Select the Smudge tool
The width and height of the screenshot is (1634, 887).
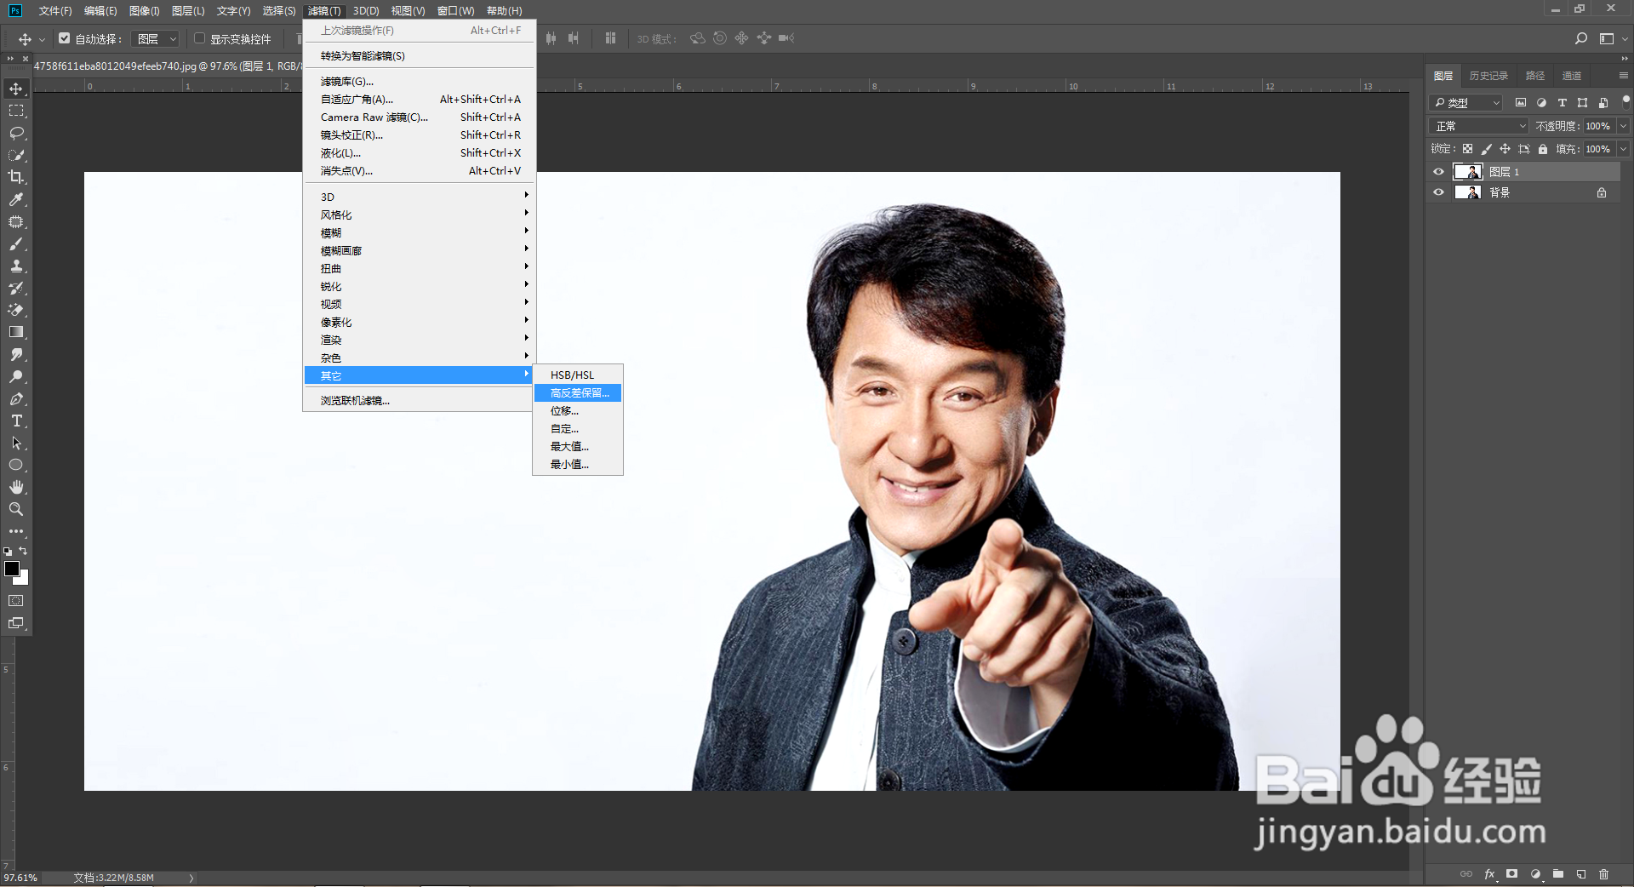[x=16, y=354]
